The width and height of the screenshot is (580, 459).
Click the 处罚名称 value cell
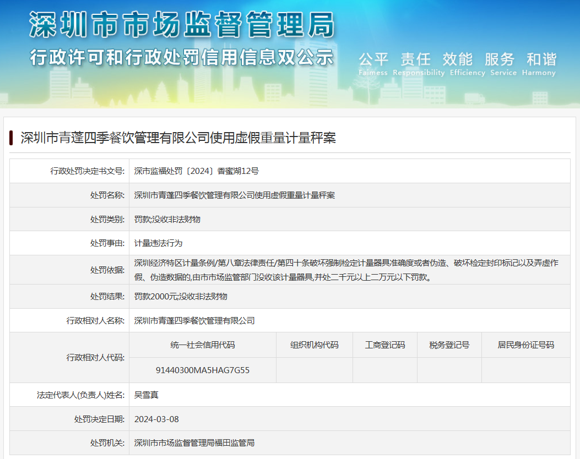(x=234, y=195)
